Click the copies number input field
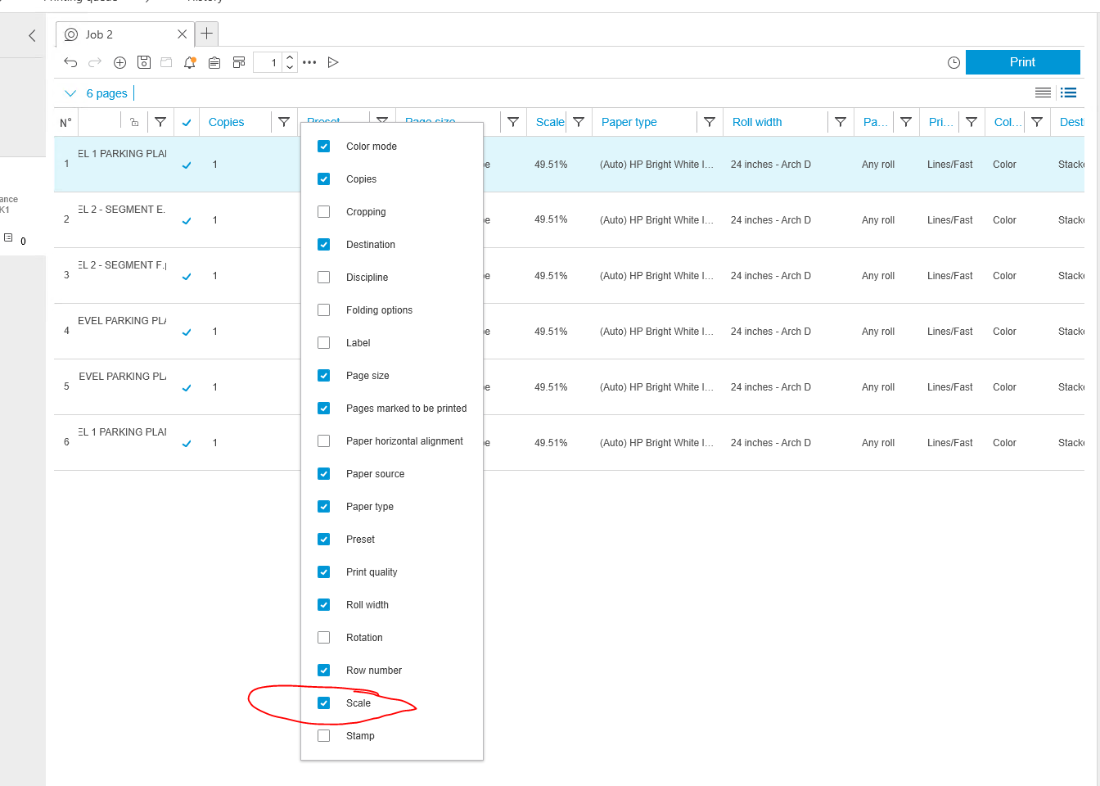The image size is (1100, 786). point(268,62)
